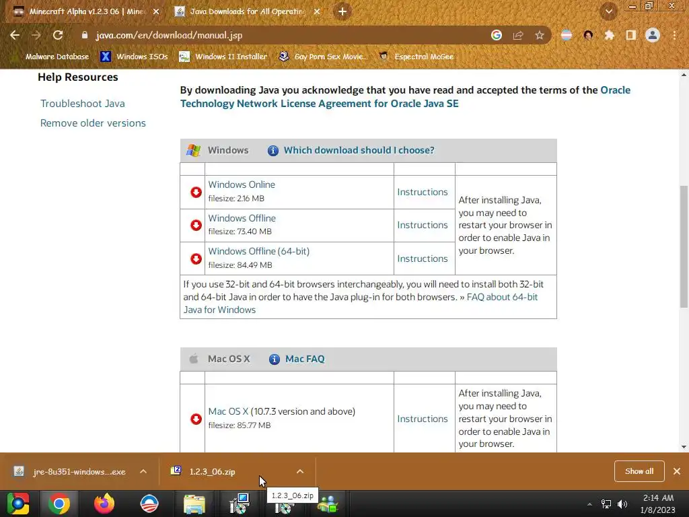Close the Java Downloads tab
The image size is (689, 517).
[x=317, y=12]
